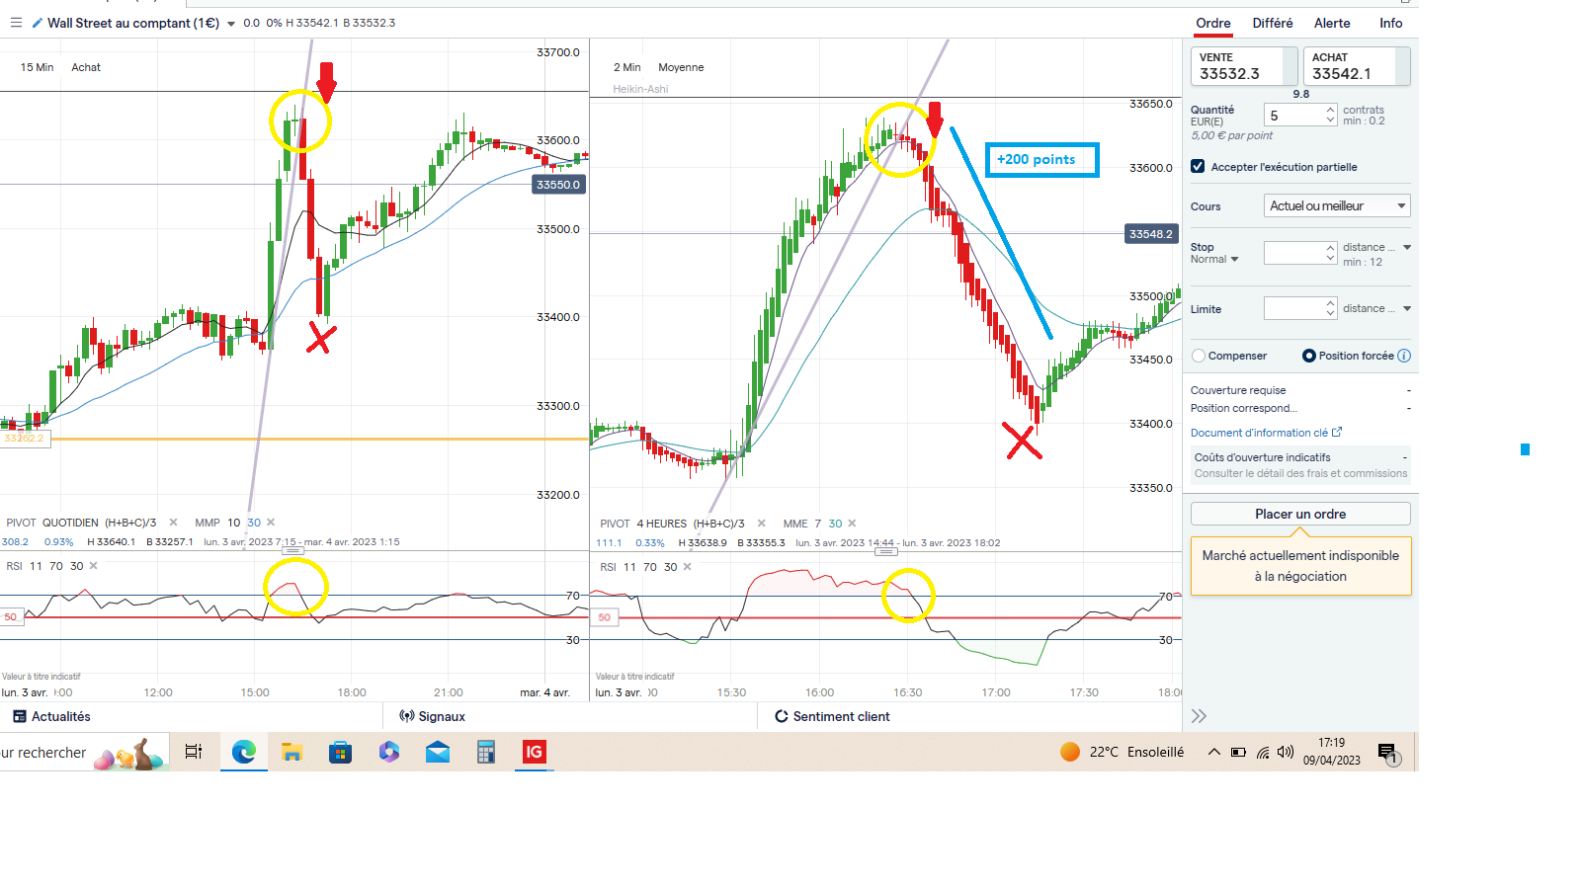
Task: Click the Stop level input field
Action: point(1294,253)
